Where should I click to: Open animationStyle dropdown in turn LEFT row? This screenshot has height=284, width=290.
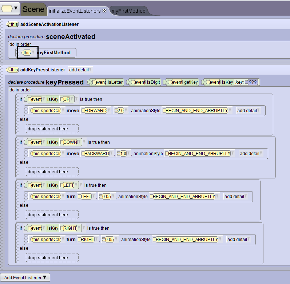coord(184,197)
